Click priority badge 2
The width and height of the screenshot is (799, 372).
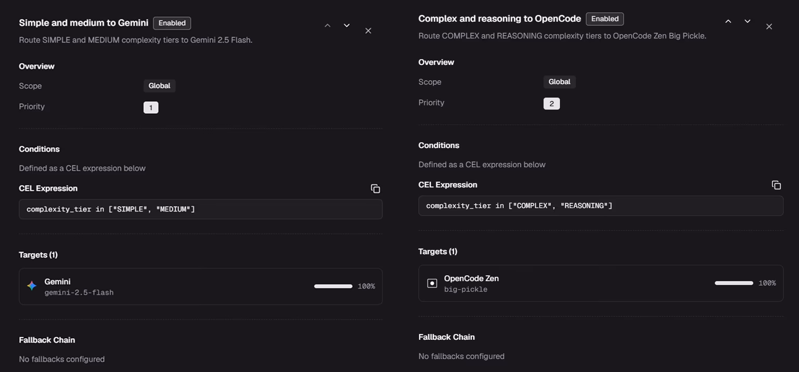coord(551,103)
